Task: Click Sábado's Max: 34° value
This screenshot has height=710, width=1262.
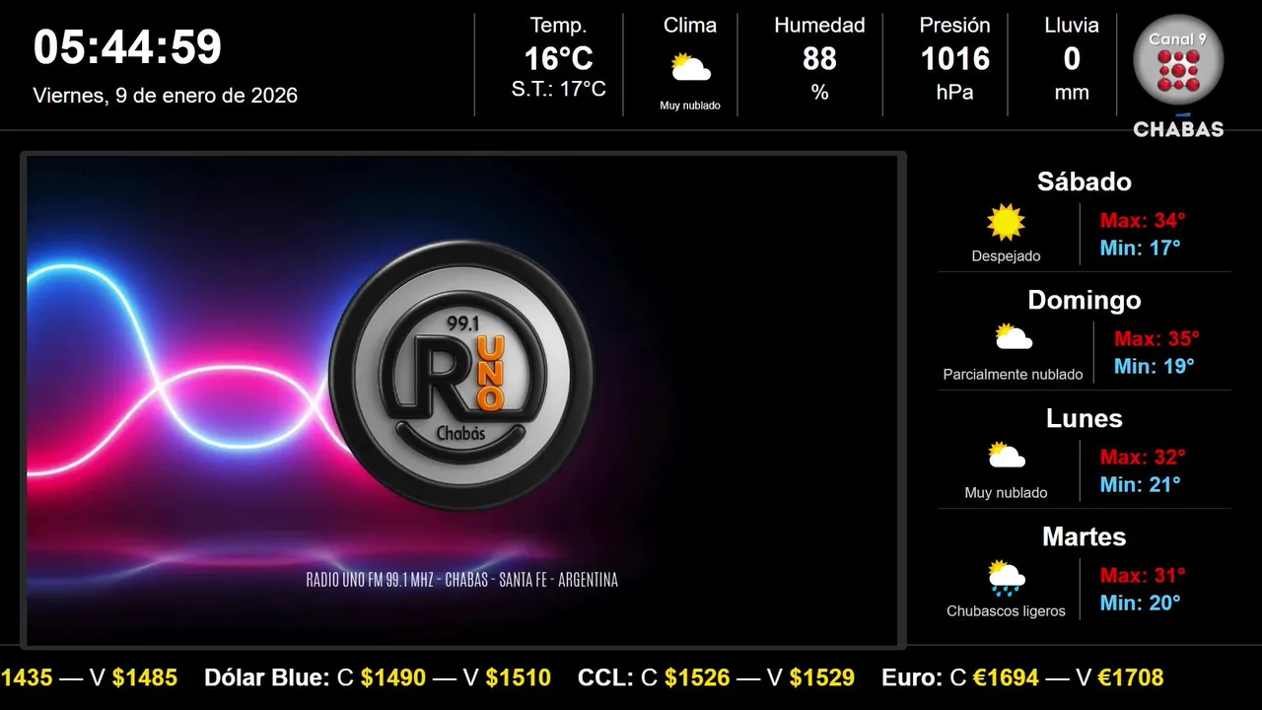Action: pos(1143,220)
